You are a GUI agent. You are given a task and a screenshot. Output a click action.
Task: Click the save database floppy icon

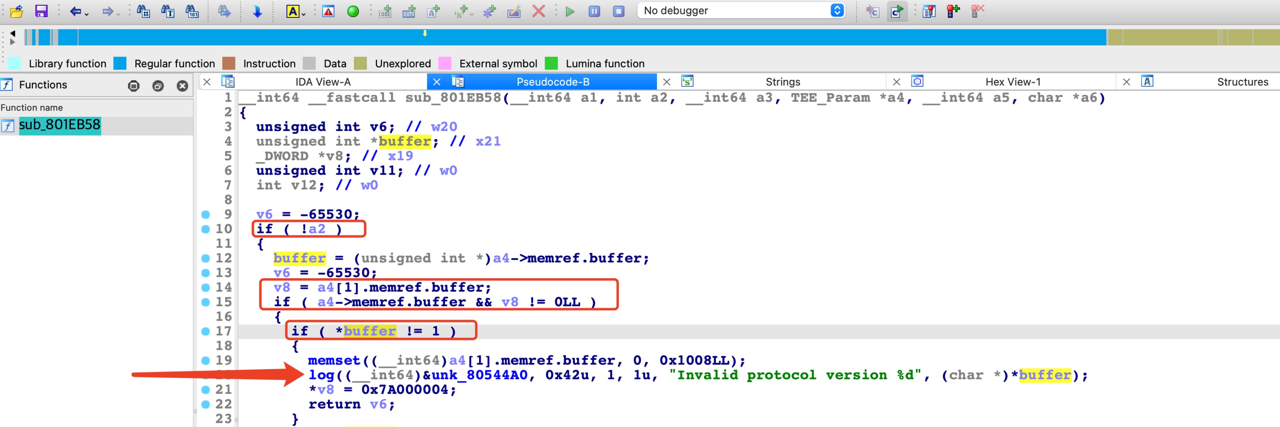[x=41, y=11]
